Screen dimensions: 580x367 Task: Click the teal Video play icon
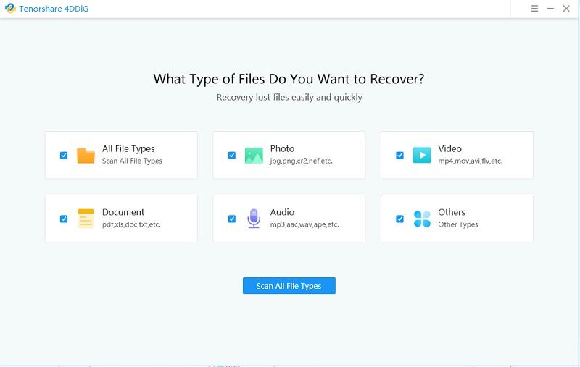point(422,156)
